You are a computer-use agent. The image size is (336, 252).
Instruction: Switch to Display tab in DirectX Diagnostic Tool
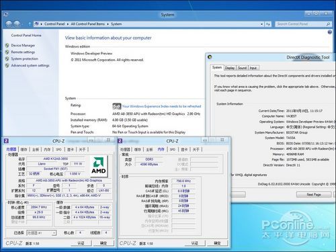[230, 68]
